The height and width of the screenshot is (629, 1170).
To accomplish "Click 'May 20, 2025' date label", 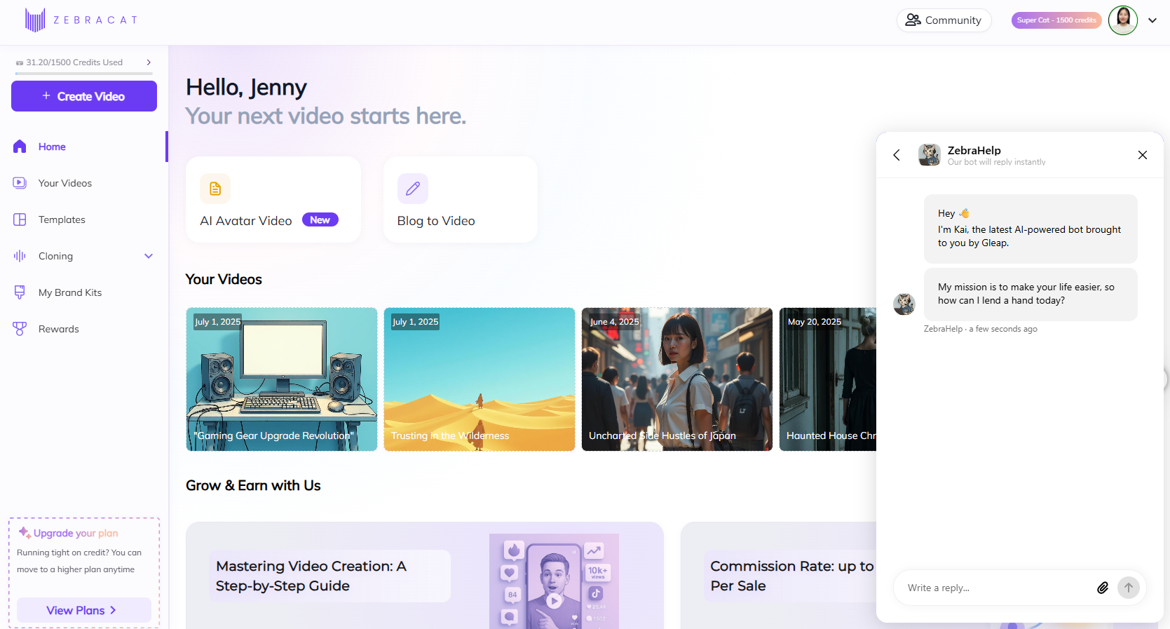I will [815, 322].
